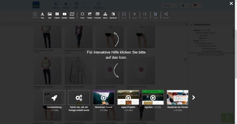Play the Agroline tutorial video

pyautogui.click(x=153, y=97)
